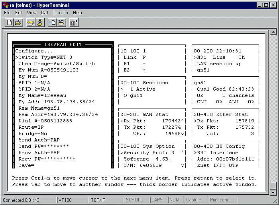Click 'Chan Usage=Switch/Switch' line
The height and width of the screenshot is (205, 279).
tap(57, 64)
